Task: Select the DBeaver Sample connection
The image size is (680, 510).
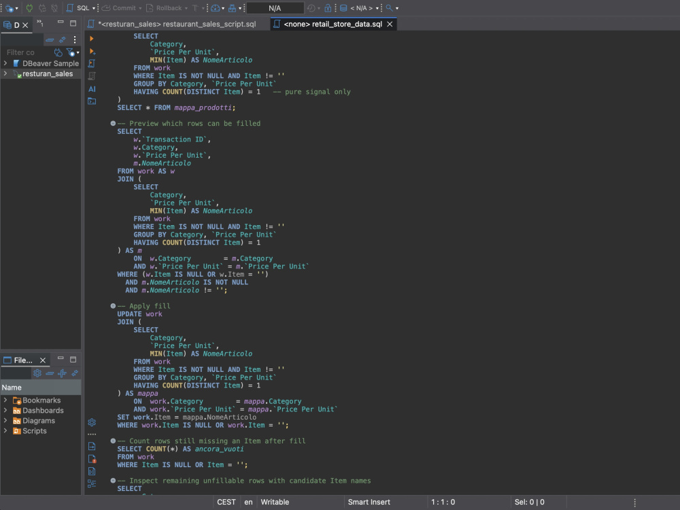Action: (51, 63)
